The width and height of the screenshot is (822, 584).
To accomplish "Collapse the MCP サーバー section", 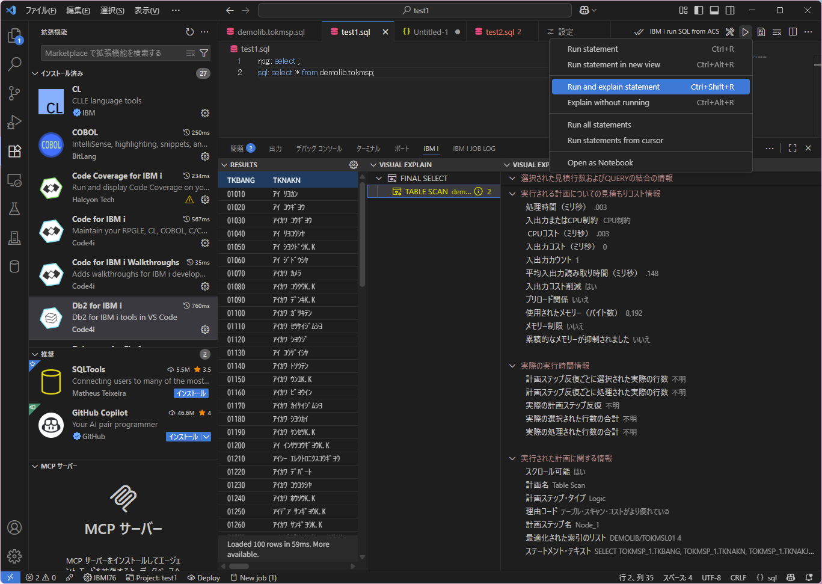I will click(35, 466).
